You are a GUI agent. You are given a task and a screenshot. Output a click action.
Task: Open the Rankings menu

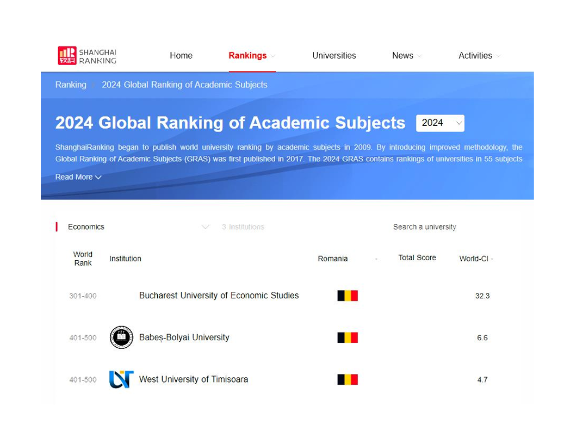tap(248, 56)
